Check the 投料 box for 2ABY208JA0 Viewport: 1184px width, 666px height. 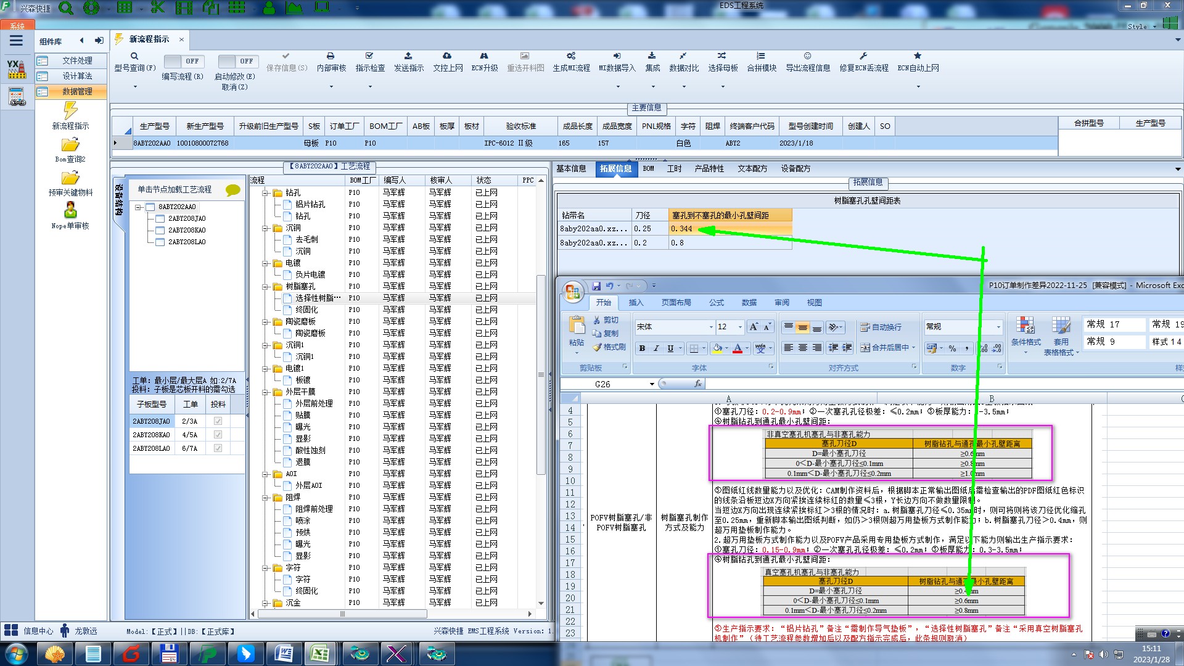(218, 421)
